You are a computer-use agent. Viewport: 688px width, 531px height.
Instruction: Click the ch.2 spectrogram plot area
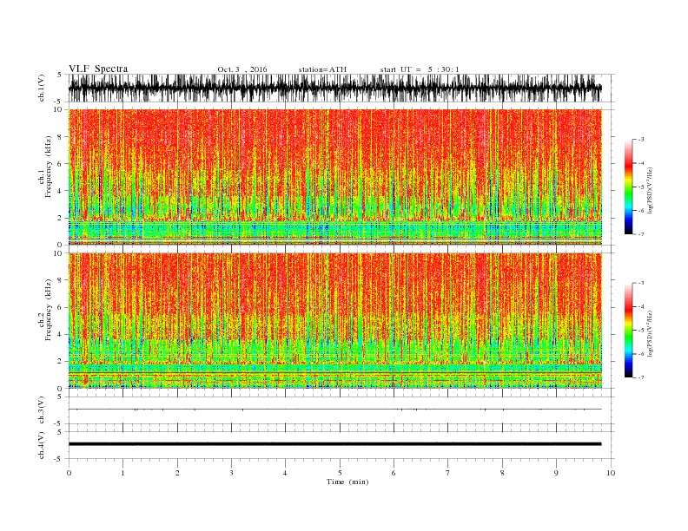pyautogui.click(x=335, y=321)
